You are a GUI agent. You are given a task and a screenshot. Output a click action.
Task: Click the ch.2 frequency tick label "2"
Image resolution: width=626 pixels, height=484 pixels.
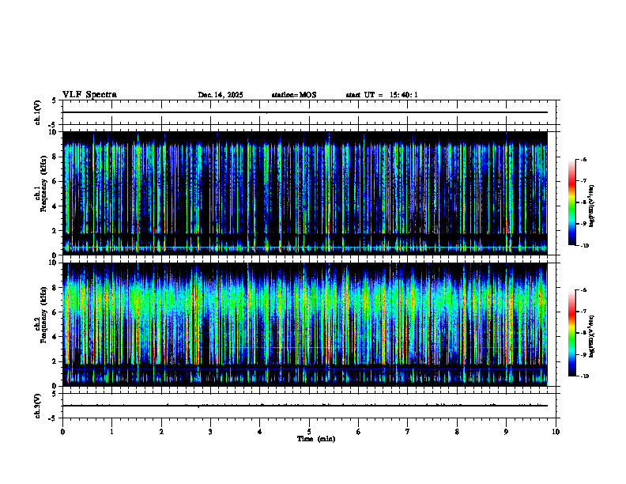tap(55, 361)
